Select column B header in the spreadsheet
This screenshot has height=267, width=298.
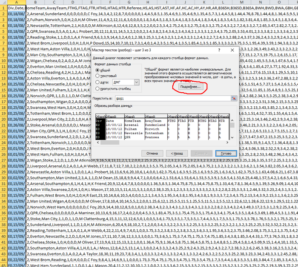click(x=35, y=3)
